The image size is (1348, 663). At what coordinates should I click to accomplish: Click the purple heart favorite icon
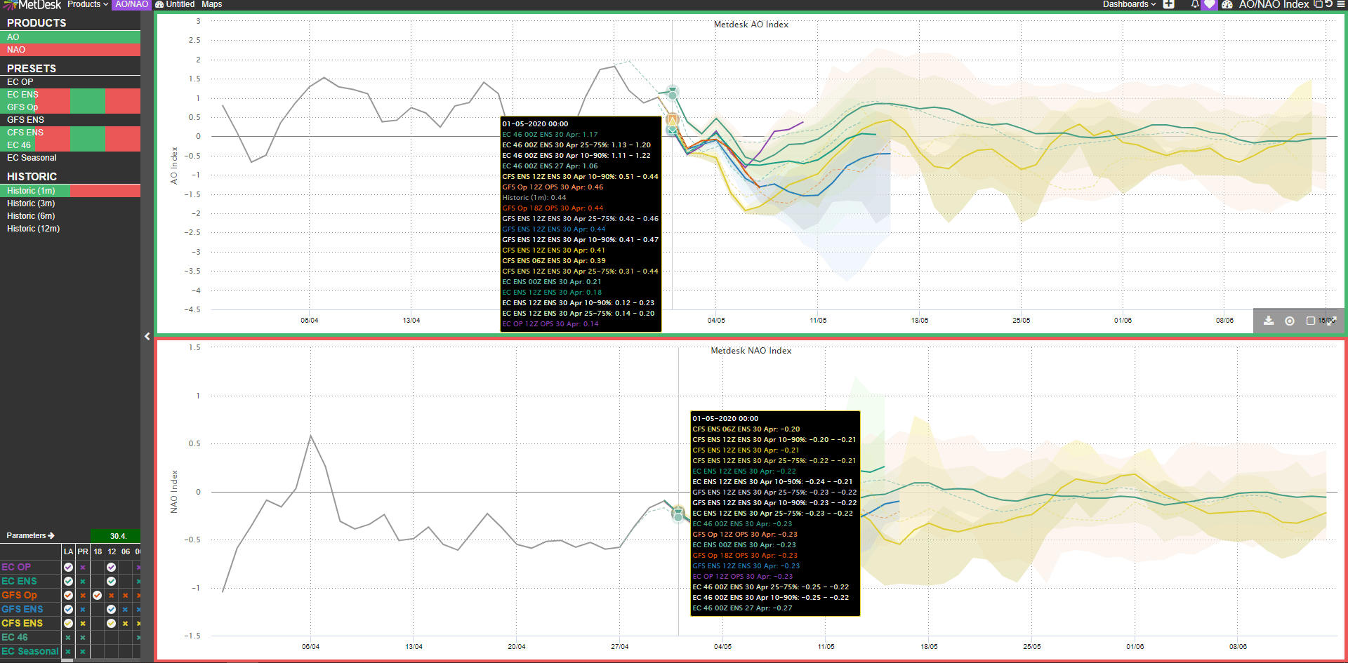click(1209, 4)
